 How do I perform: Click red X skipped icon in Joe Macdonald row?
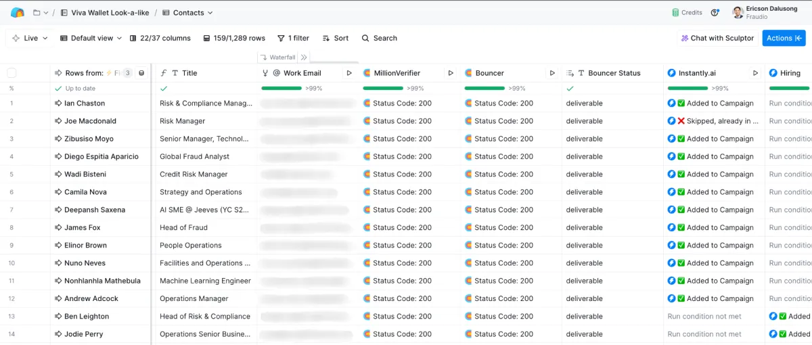pos(681,121)
